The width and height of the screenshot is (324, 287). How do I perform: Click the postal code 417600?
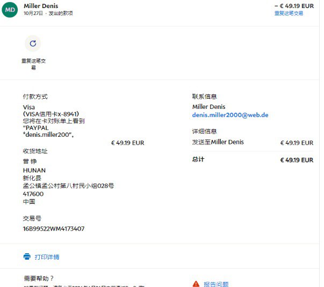33,194
